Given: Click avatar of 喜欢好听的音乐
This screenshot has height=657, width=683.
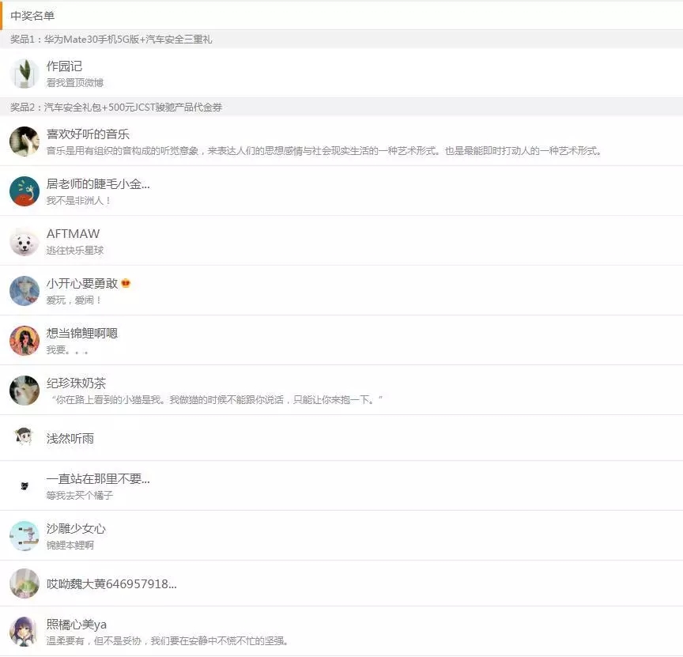Looking at the screenshot, I should (x=25, y=142).
